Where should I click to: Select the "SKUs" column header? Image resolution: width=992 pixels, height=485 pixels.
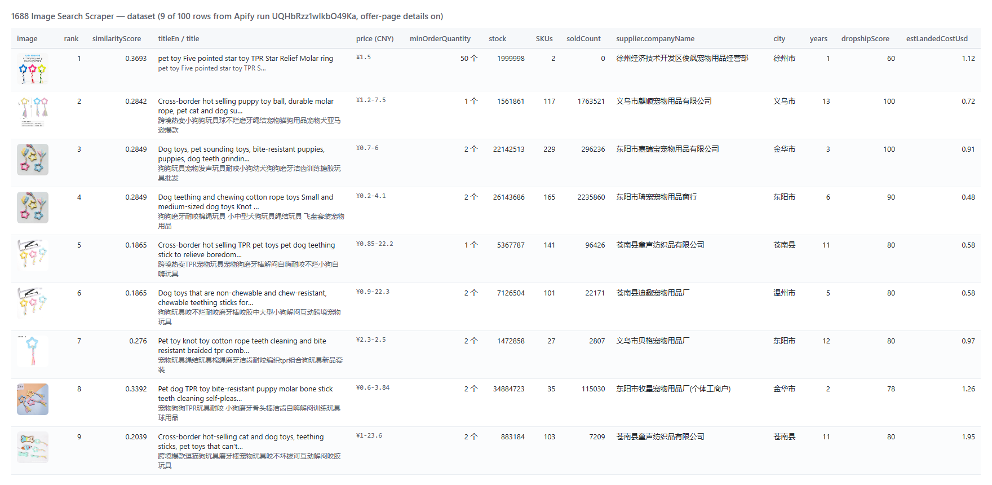click(544, 39)
